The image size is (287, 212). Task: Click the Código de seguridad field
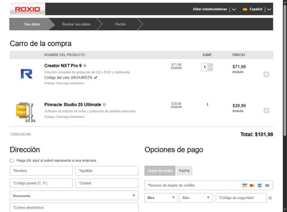click(241, 198)
